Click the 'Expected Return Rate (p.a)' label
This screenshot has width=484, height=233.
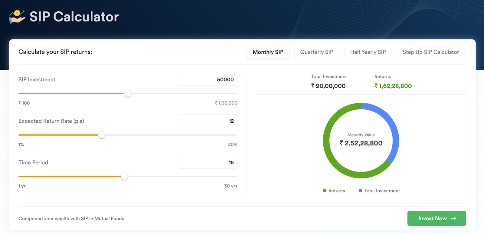(x=51, y=121)
